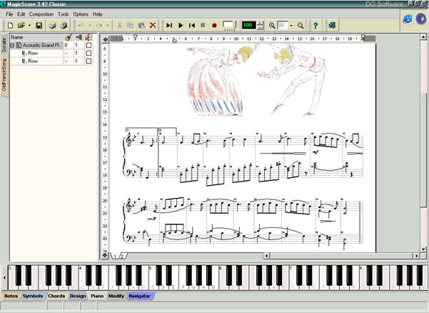This screenshot has width=429, height=313.
Task: Collapse the Acoustic Grand Piano tree node
Action: tap(12, 45)
